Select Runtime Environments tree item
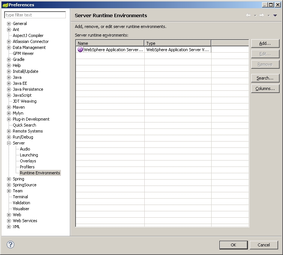The image size is (283, 255). click(40, 173)
